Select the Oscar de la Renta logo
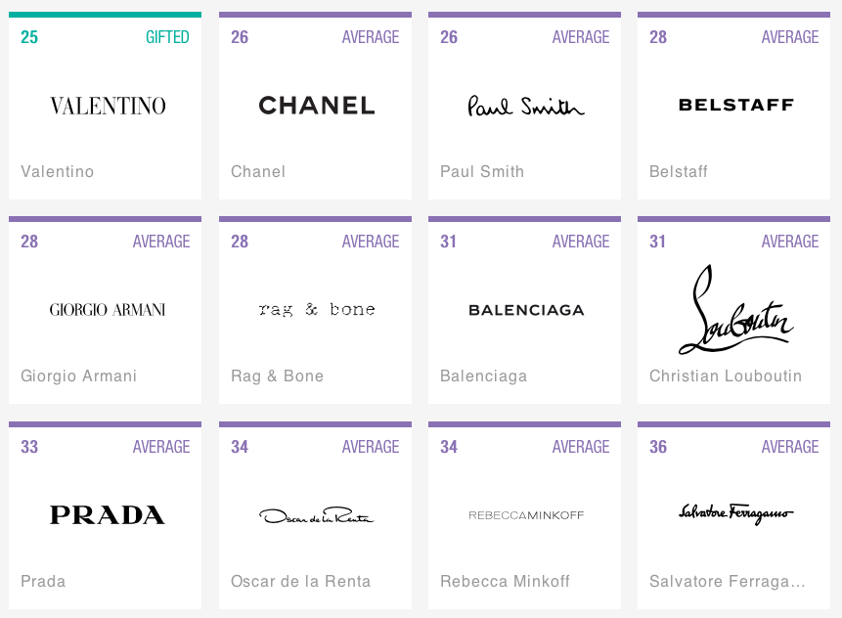Image resolution: width=842 pixels, height=618 pixels. (x=317, y=515)
